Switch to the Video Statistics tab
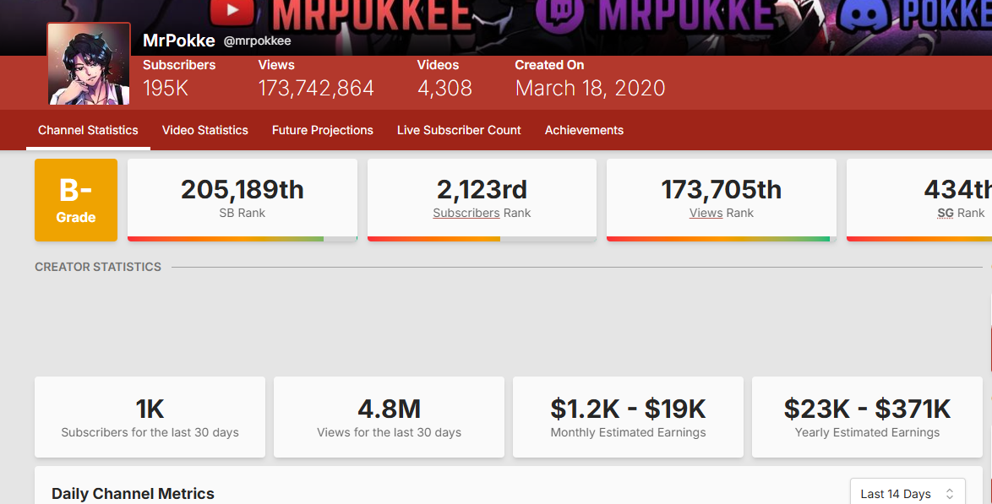The height and width of the screenshot is (504, 992). pyautogui.click(x=205, y=130)
